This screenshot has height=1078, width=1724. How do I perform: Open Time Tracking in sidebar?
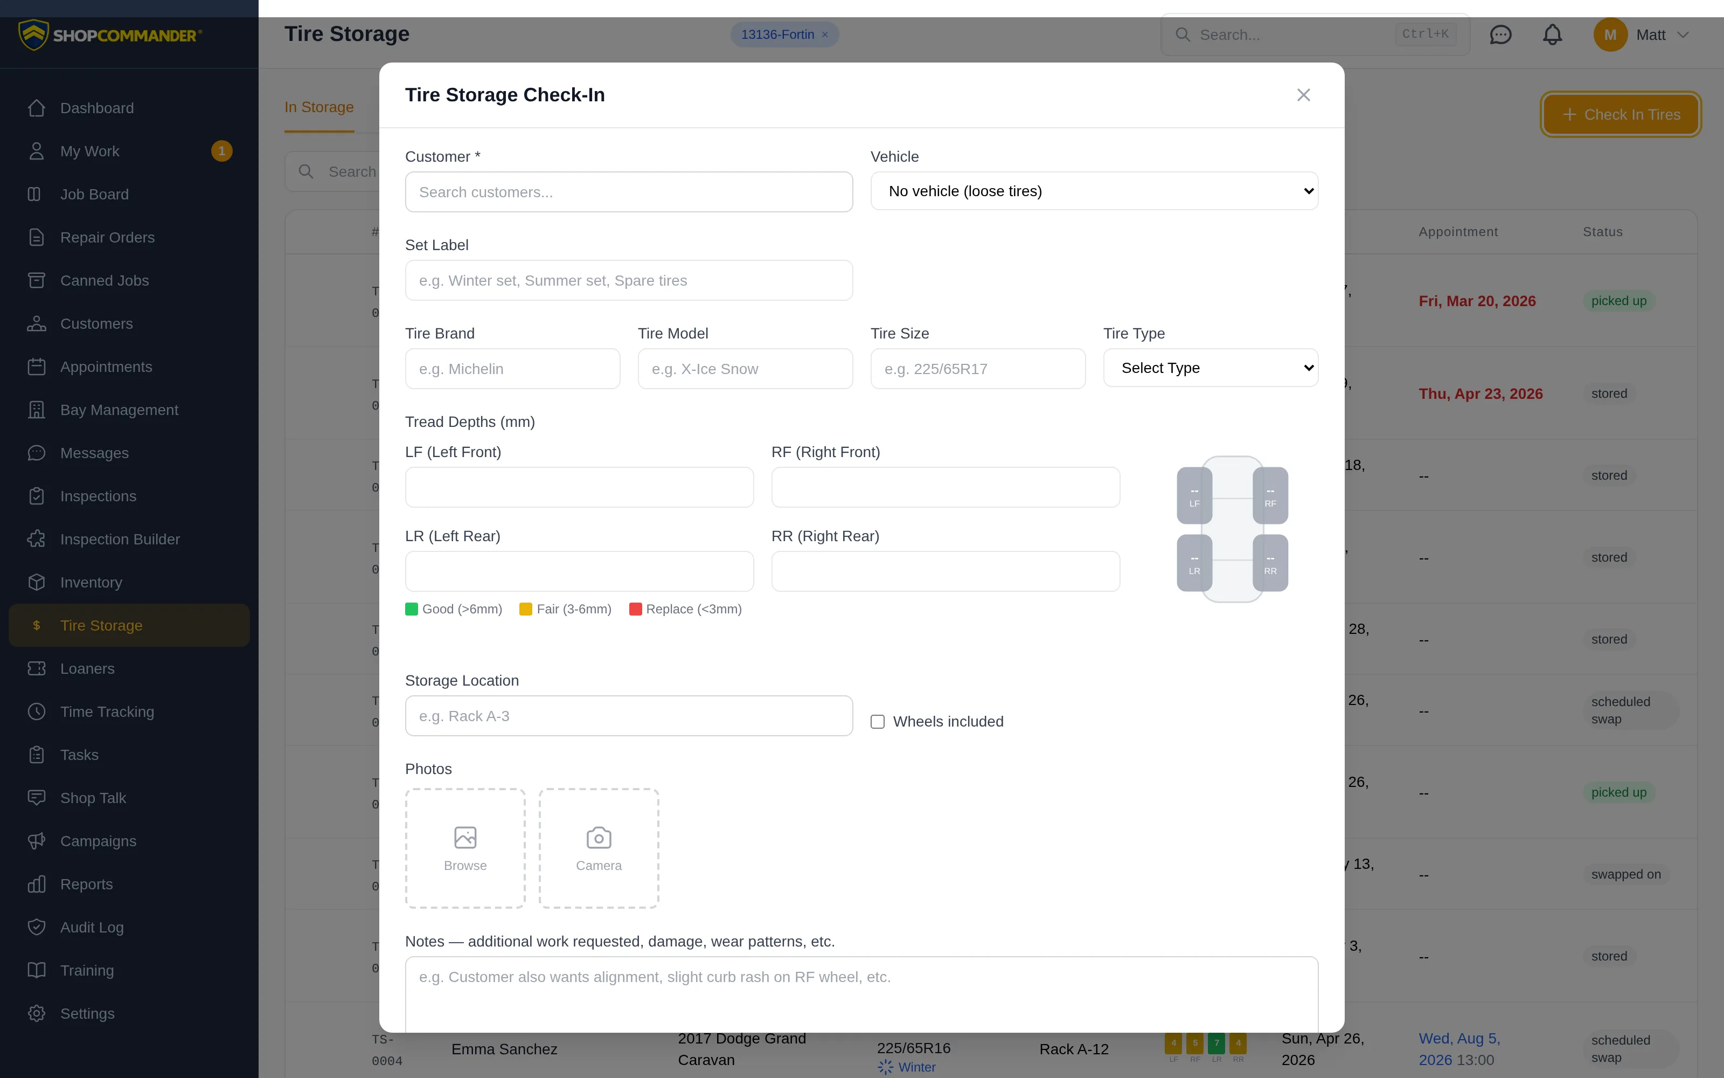tap(129, 711)
